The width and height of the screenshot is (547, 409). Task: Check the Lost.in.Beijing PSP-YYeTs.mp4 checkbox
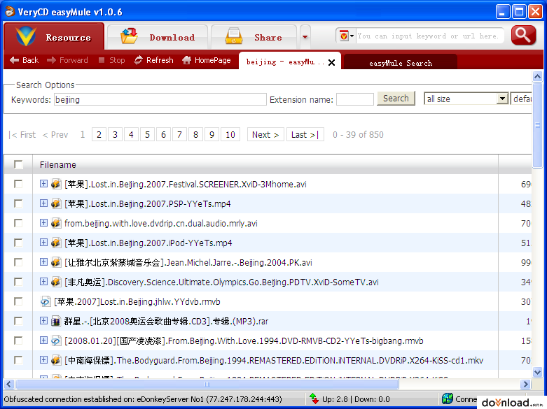[18, 203]
